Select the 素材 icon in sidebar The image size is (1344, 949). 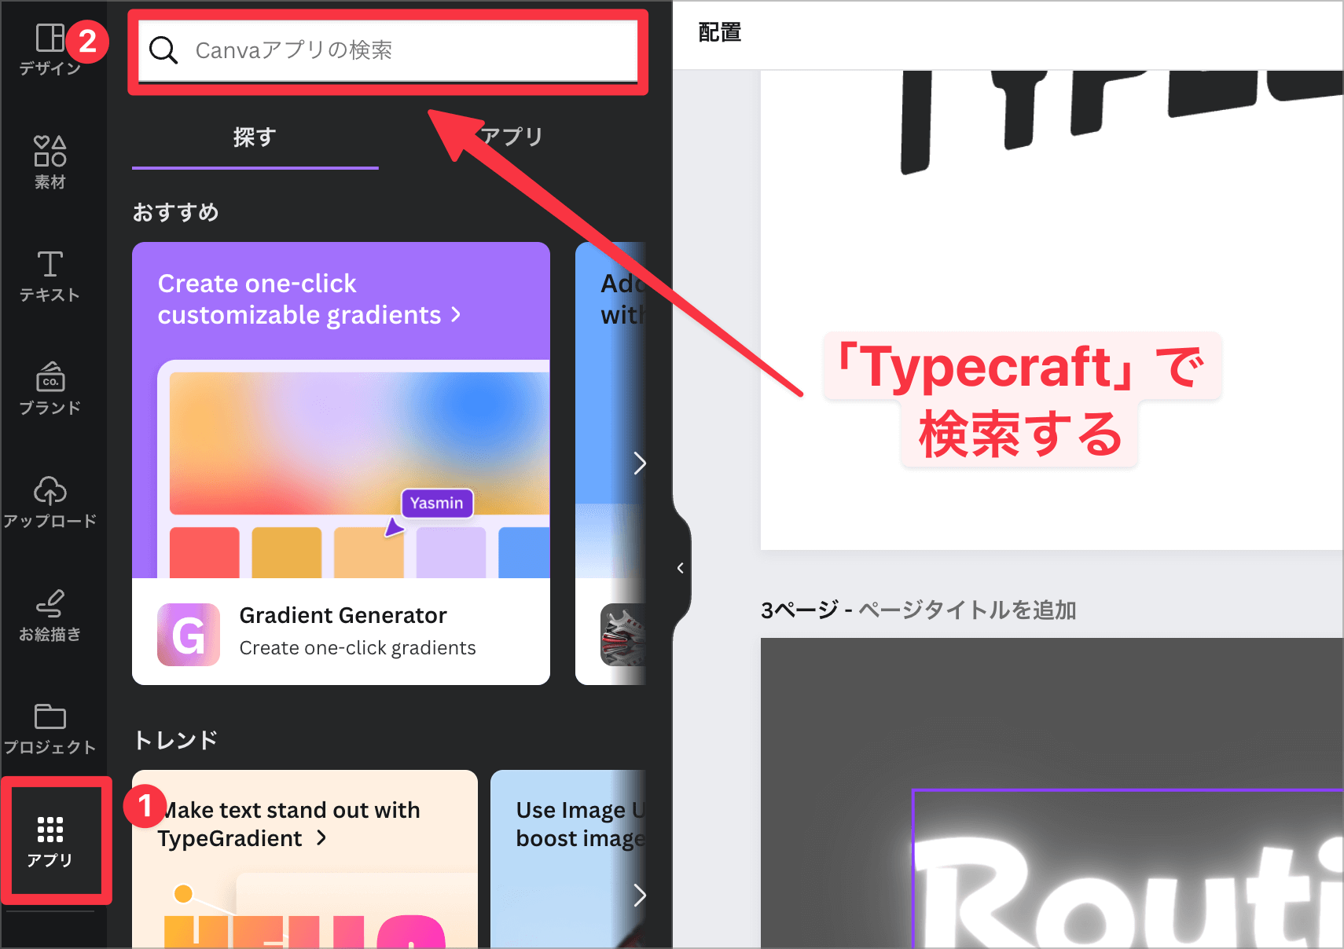[50, 161]
